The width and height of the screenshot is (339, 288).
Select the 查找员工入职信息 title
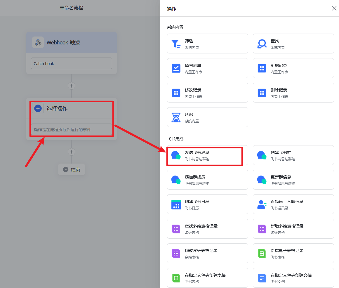click(x=287, y=202)
